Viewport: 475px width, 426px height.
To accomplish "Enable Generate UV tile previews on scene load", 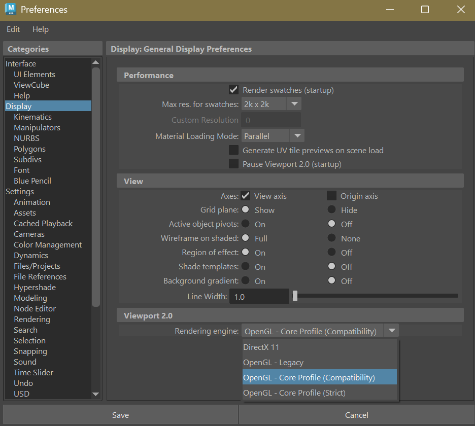I will (x=233, y=150).
